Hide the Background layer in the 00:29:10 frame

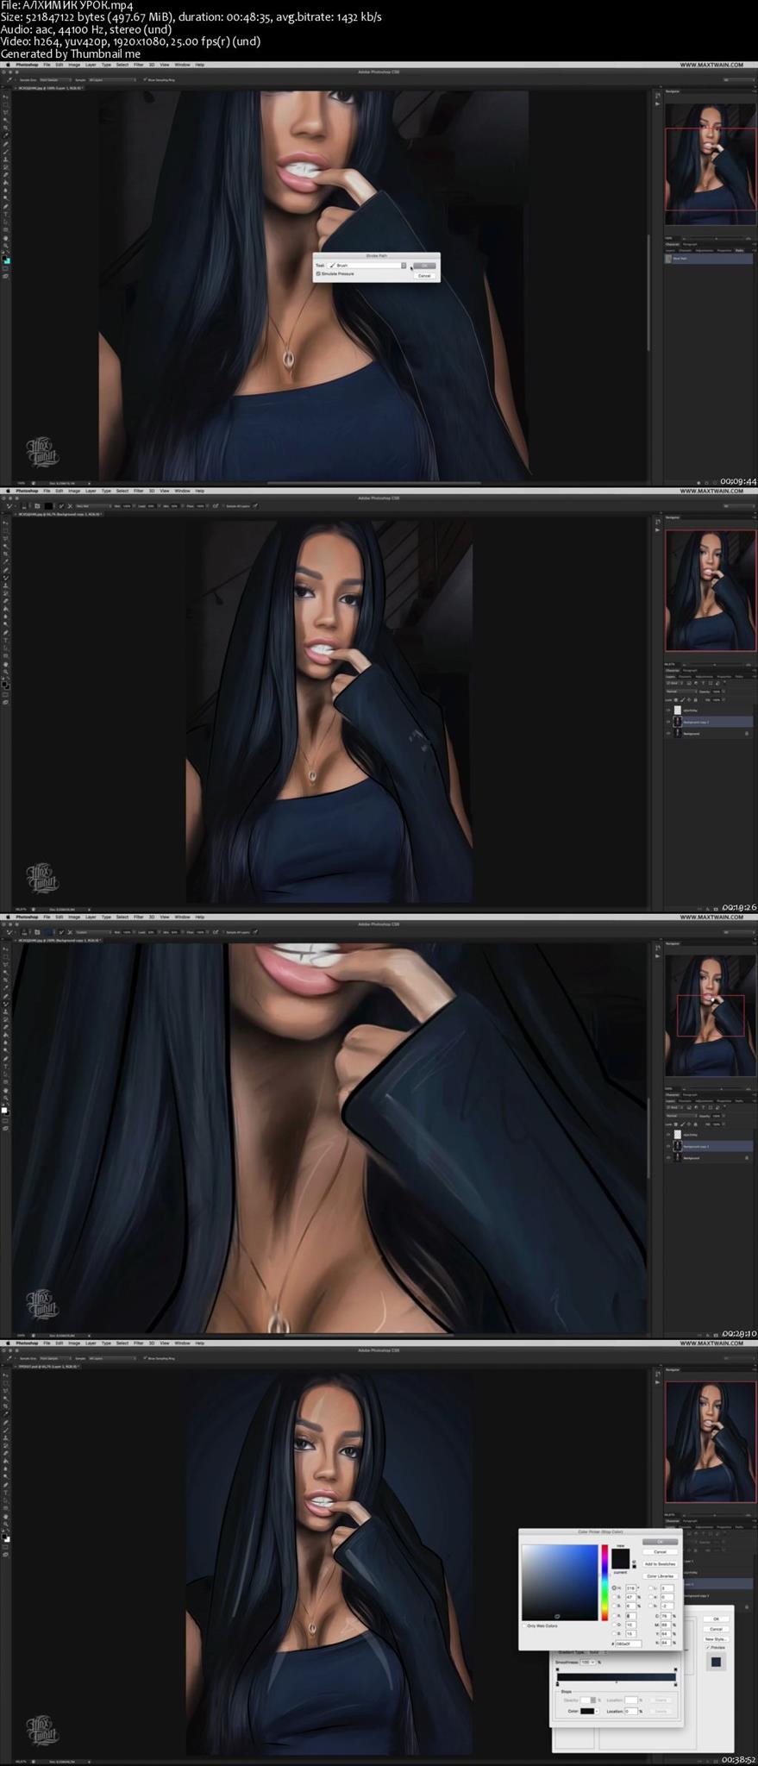668,1158
